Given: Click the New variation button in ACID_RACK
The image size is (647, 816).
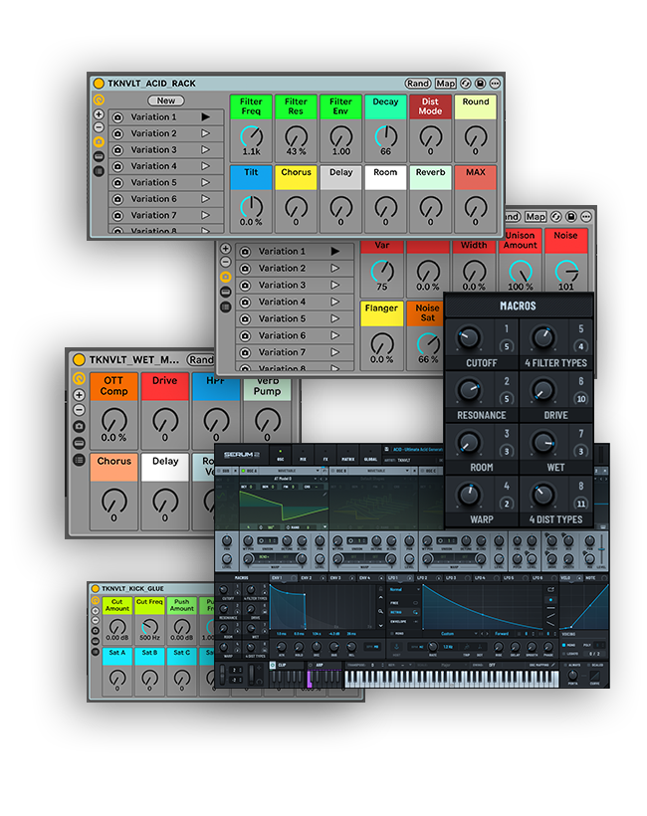Looking at the screenshot, I should point(166,101).
